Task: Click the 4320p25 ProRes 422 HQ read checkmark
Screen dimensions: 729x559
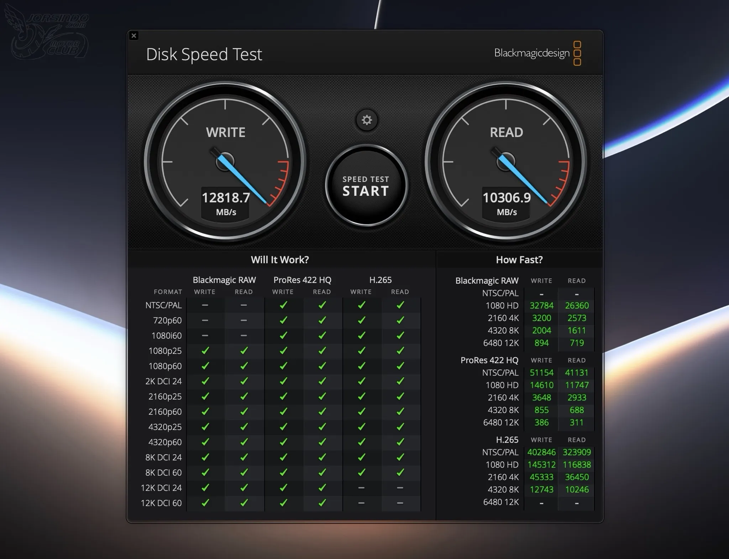Action: tap(322, 427)
